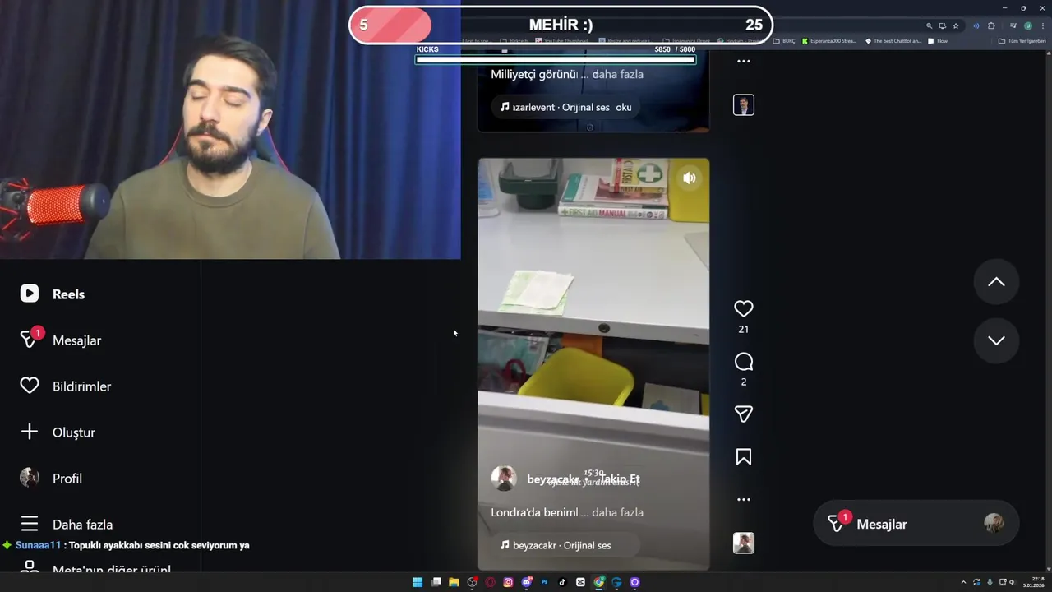Open the azarlevent Orijinal ses audio link
1052x592 pixels.
coord(566,107)
